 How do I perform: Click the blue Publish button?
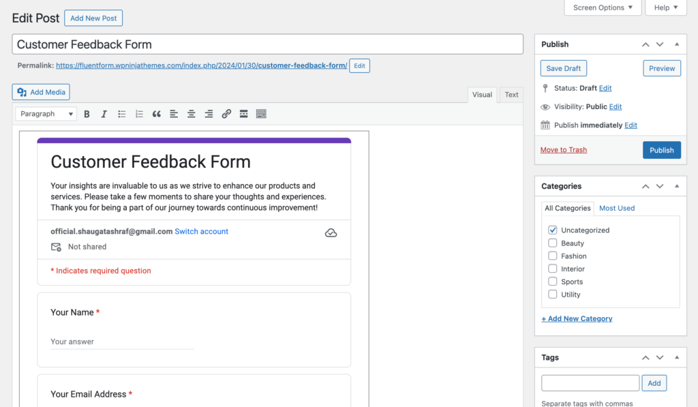coord(661,150)
